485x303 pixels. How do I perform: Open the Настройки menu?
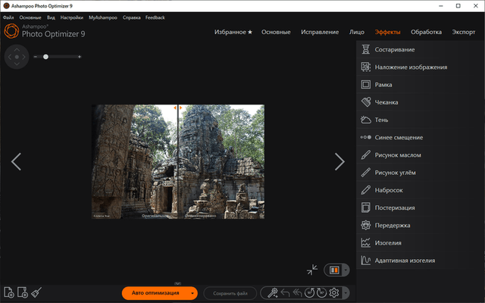coord(72,17)
